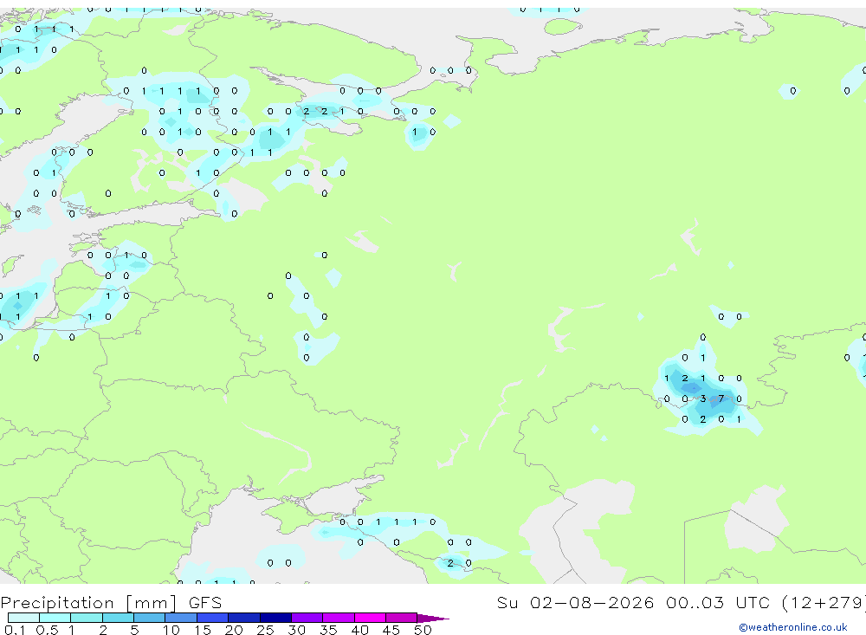The height and width of the screenshot is (635, 866).
Task: Select the 20–25 mm dark blue swatch
Action: pos(244,618)
